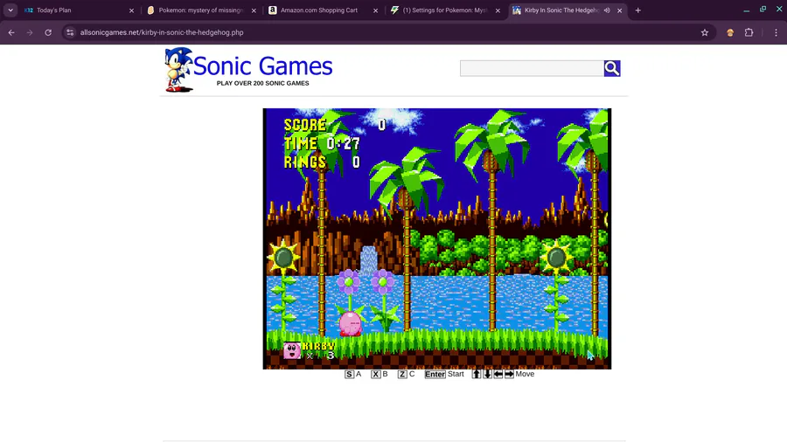787x442 pixels.
Task: Click the left arrow move key icon
Action: [x=498, y=375]
